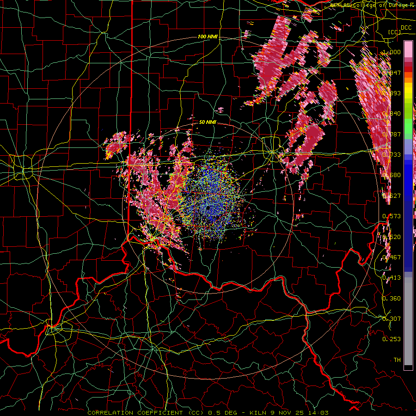Pick the gray lower color bar segment
416x416 pixels.
pos(408,321)
